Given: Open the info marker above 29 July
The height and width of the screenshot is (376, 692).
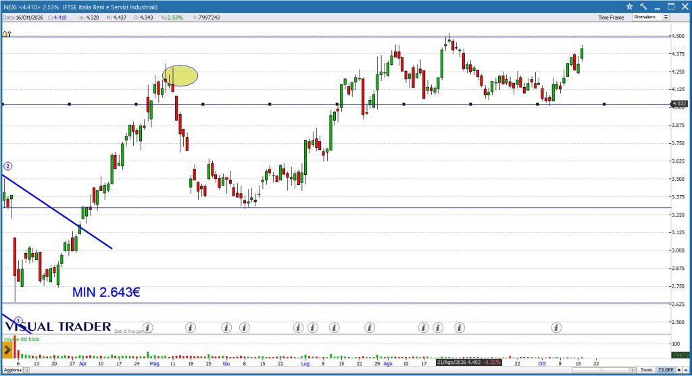Looking at the screenshot, I should 370,327.
